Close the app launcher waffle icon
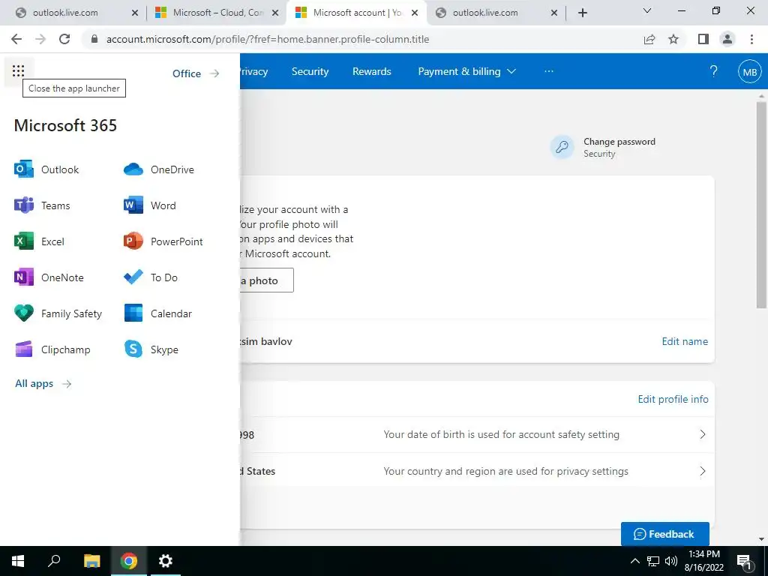This screenshot has height=576, width=768. click(x=19, y=71)
